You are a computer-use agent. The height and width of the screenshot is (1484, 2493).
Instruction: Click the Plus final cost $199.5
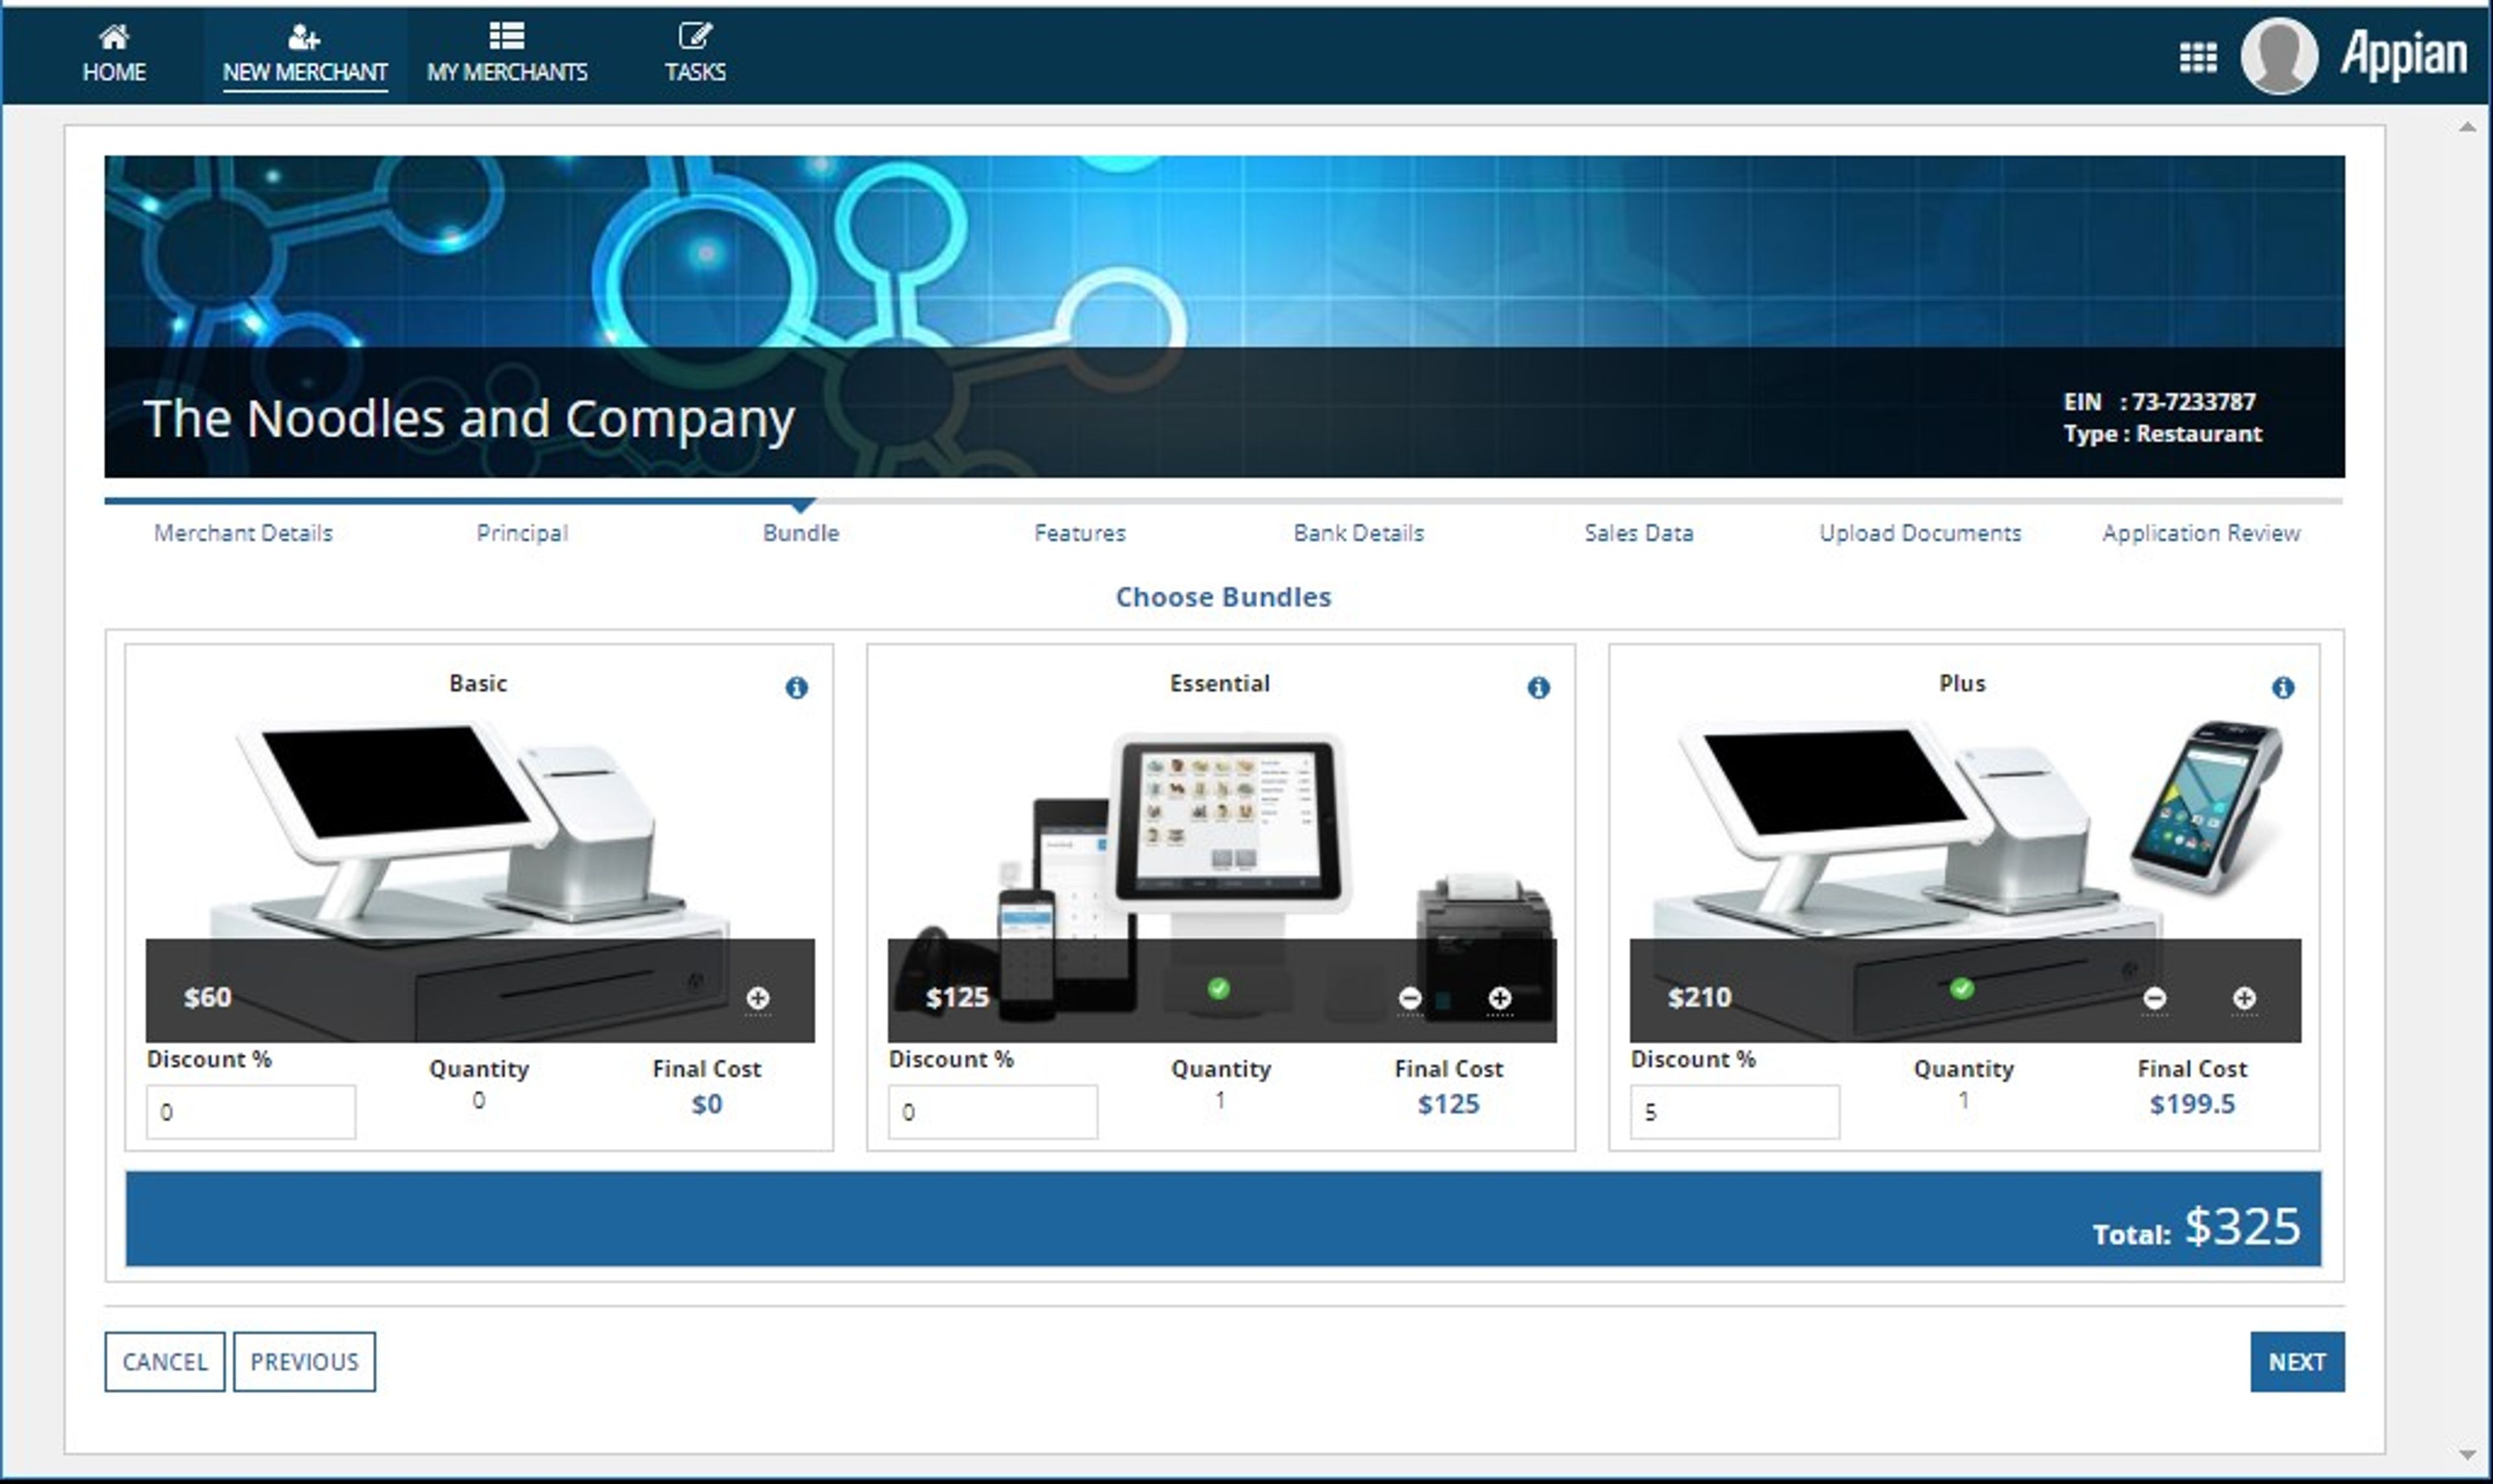point(2192,1104)
